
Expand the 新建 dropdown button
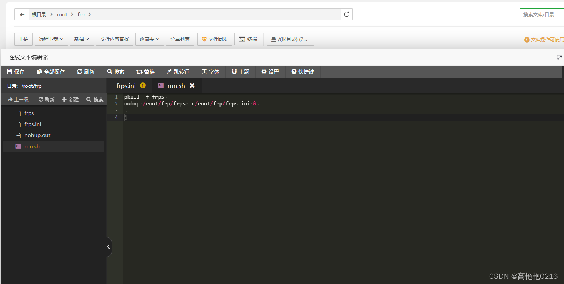82,39
